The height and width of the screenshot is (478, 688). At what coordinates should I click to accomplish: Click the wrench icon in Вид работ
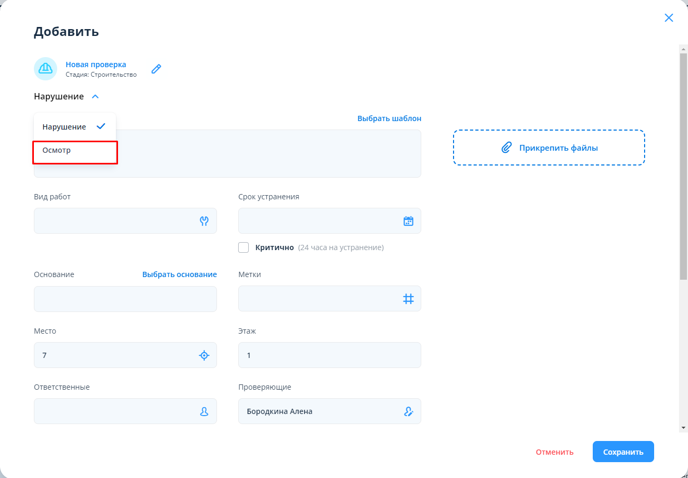pos(204,221)
